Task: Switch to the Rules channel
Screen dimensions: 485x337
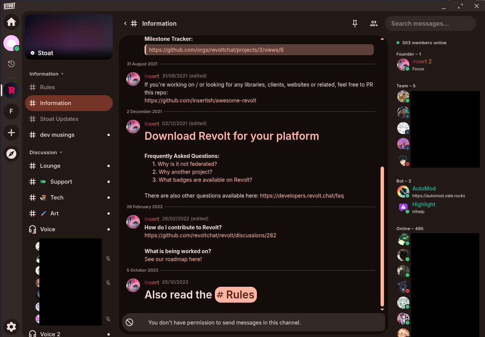Action: (x=47, y=87)
